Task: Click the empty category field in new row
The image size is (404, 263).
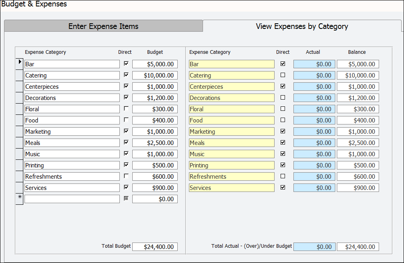Action: (x=72, y=199)
